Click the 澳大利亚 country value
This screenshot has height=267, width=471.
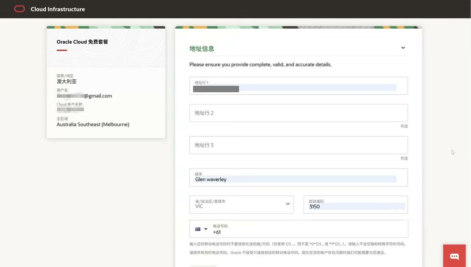67,81
